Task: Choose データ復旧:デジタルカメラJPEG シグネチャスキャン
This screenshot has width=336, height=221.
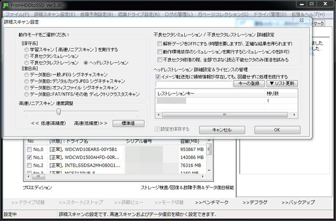Action: [x=26, y=81]
